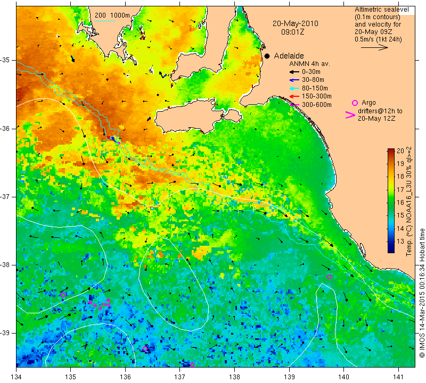This screenshot has height=383, width=426.
Task: Click the magenta Argo legend circle
Action: (355, 103)
